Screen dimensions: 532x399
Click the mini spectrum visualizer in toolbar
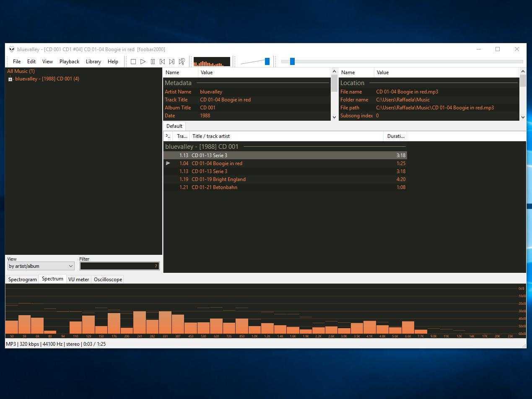tap(212, 62)
